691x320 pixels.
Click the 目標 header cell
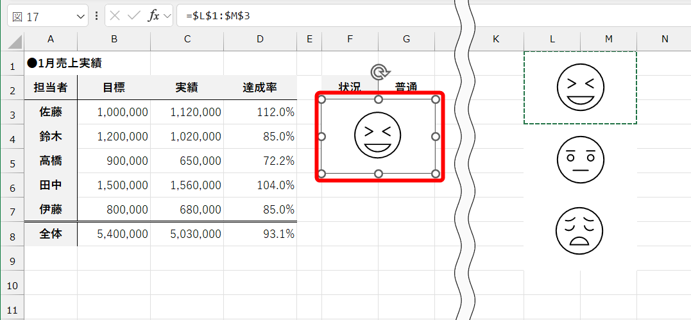[114, 88]
